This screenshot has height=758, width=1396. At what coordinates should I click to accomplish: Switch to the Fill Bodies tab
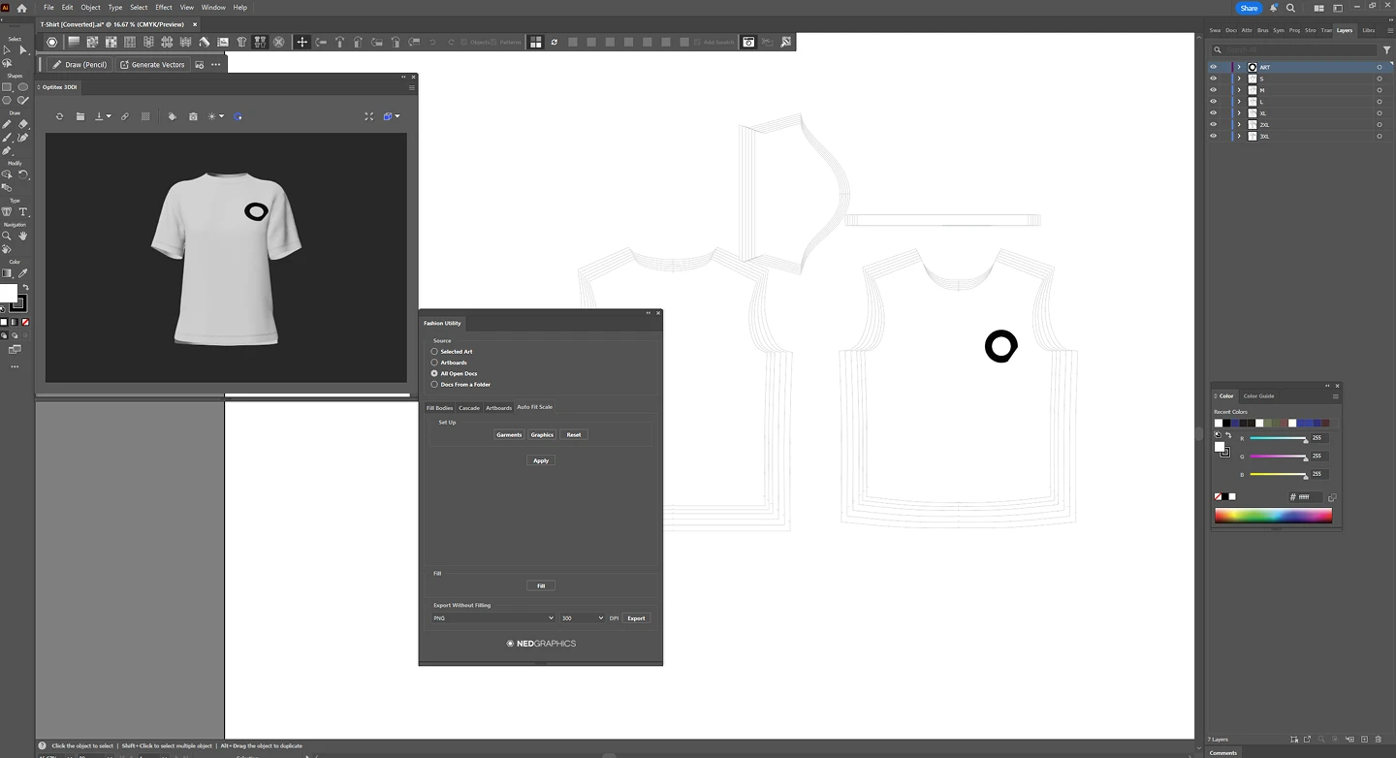pyautogui.click(x=439, y=408)
